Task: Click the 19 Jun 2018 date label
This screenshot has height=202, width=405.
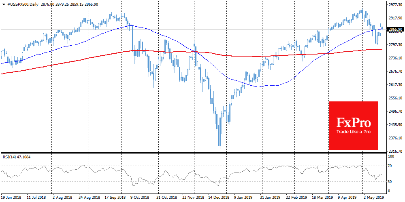Action: [x=11, y=198]
